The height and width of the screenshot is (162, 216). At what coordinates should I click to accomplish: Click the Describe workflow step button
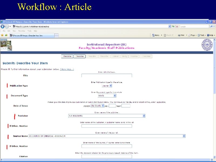click(x=67, y=56)
